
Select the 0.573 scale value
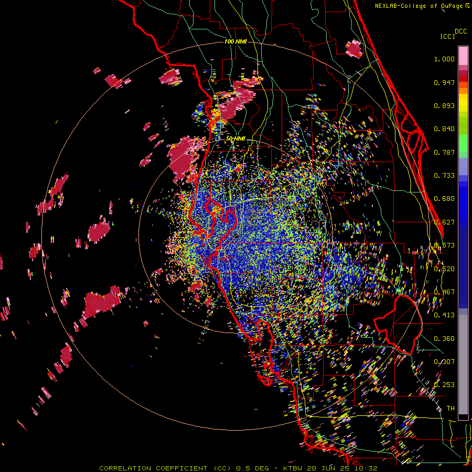[x=444, y=245]
